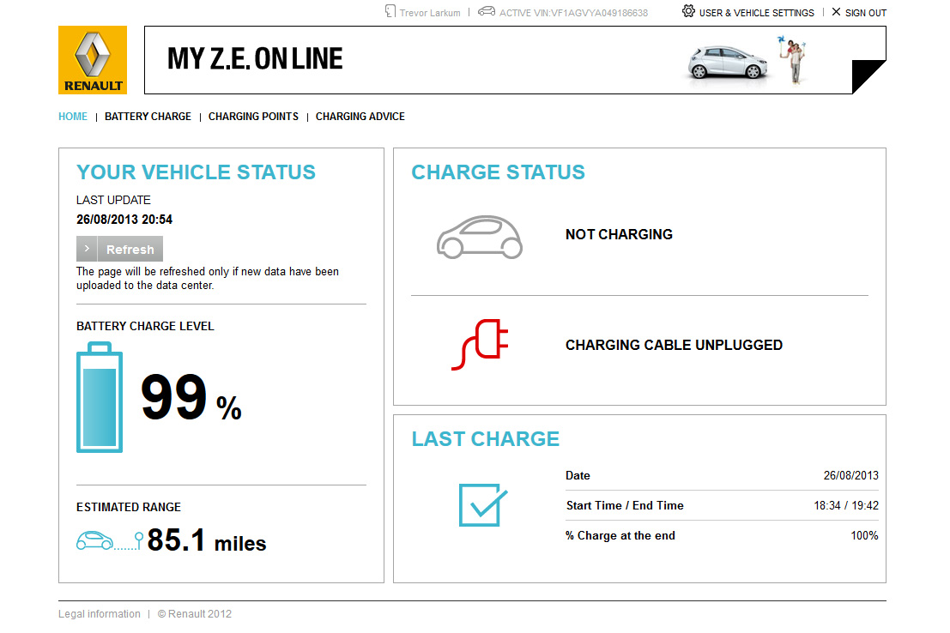Click the blue battery level icon
The width and height of the screenshot is (950, 633).
pos(100,397)
